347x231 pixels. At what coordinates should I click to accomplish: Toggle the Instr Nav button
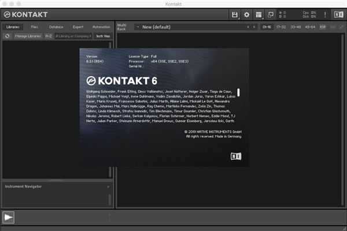(104, 36)
